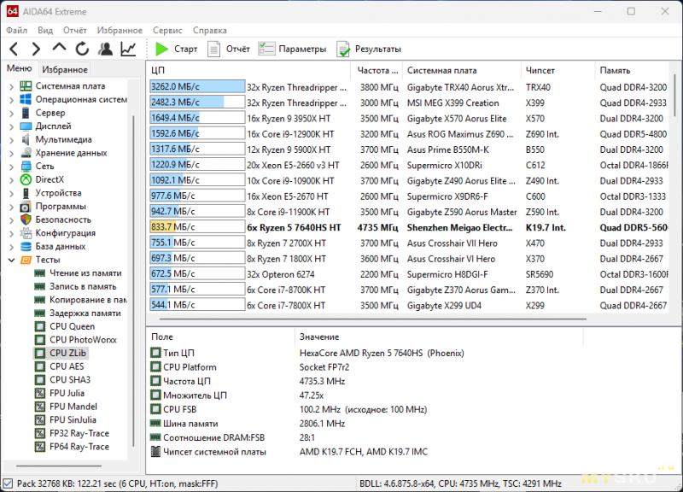This screenshot has width=683, height=492.
Task: Start the benchmark with the green play icon
Action: (x=161, y=49)
